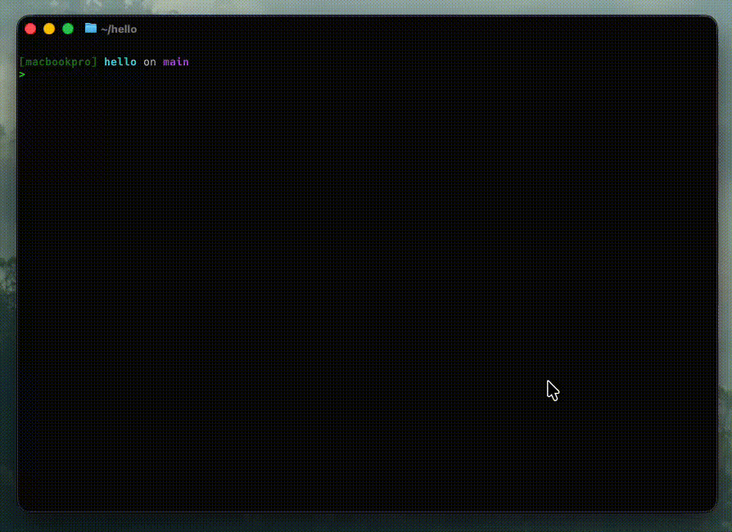732x532 pixels.
Task: Click the cyan hello directory name
Action: pyautogui.click(x=120, y=62)
